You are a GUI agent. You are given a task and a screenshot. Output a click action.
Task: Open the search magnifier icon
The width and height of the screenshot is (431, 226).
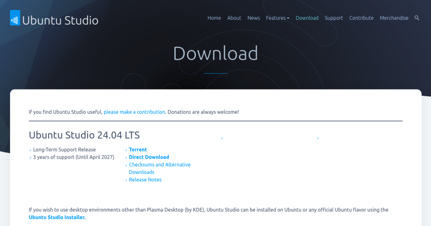coord(417,18)
